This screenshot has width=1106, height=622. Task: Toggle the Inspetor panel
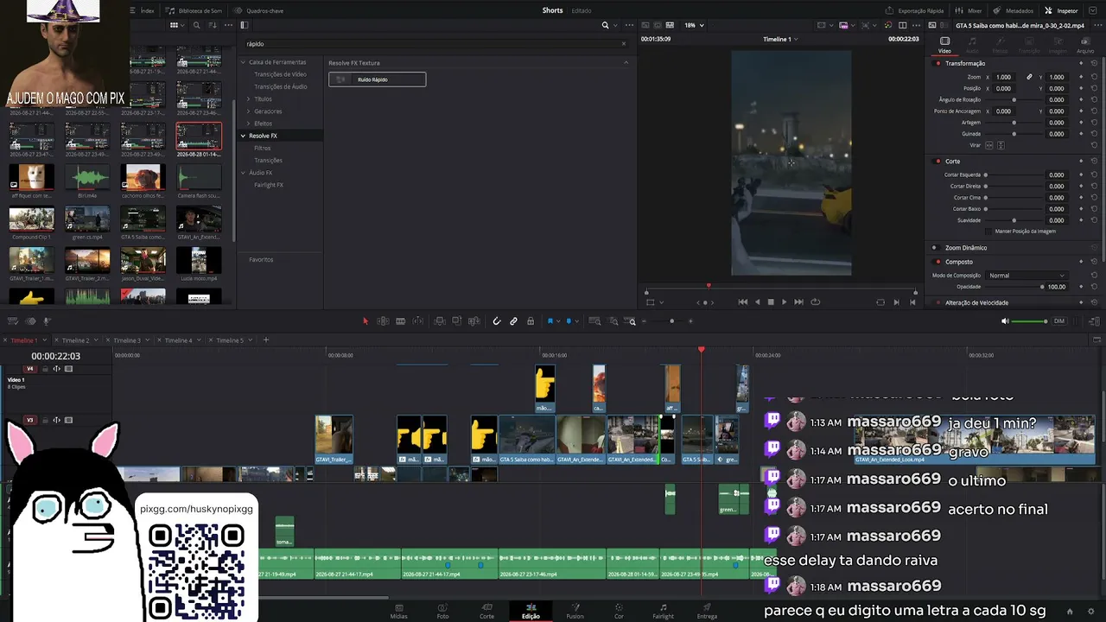click(1061, 10)
